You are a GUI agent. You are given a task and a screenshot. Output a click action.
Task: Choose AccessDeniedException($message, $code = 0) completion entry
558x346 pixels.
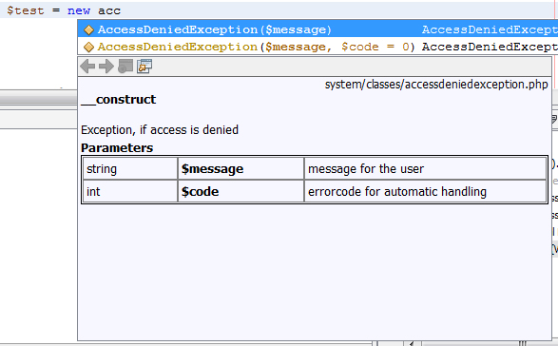[x=317, y=47]
